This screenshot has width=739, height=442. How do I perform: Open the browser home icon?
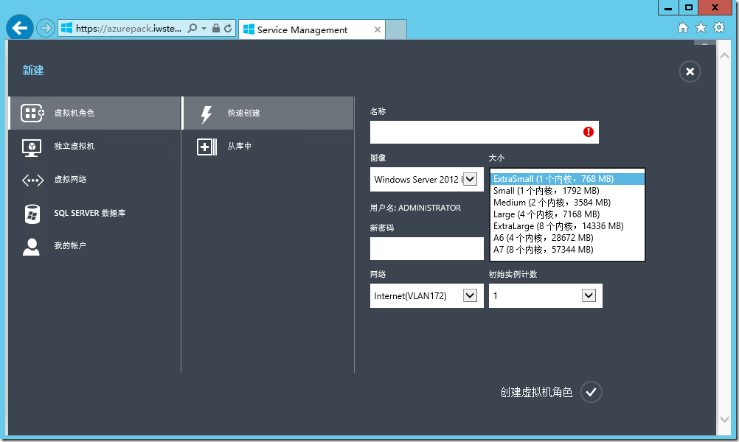[683, 28]
